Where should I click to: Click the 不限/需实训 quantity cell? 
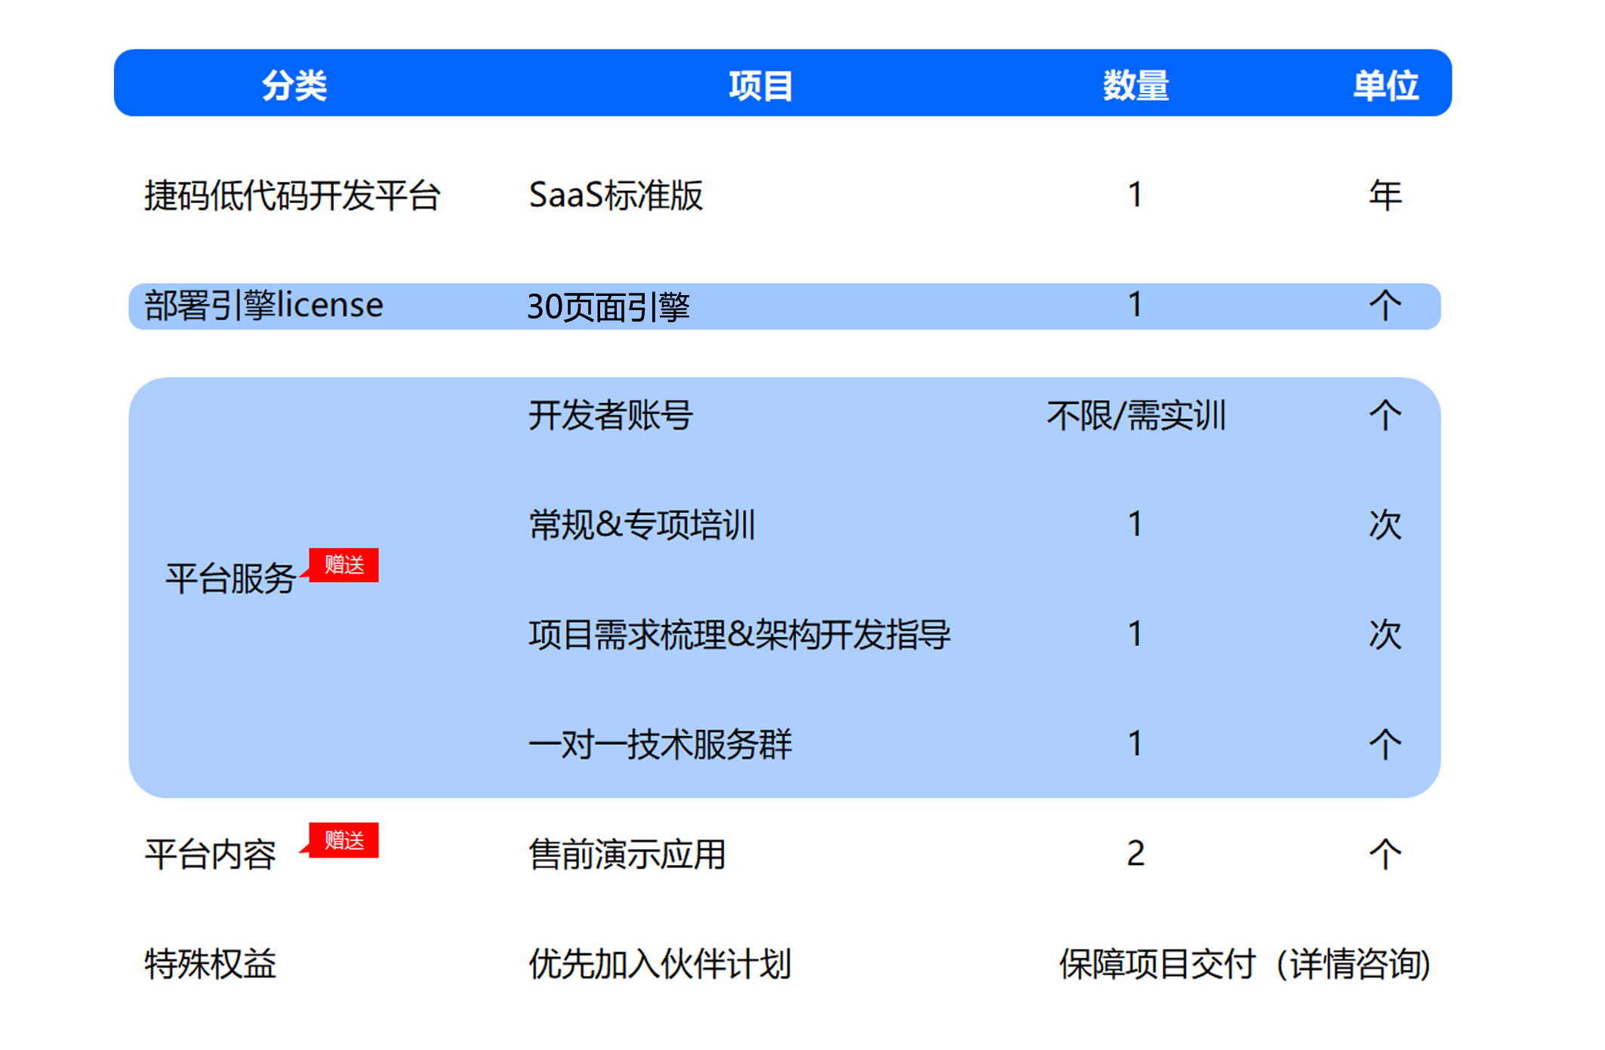pos(1135,415)
